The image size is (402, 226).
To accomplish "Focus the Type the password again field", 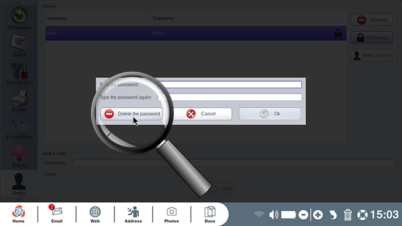I will click(x=229, y=97).
